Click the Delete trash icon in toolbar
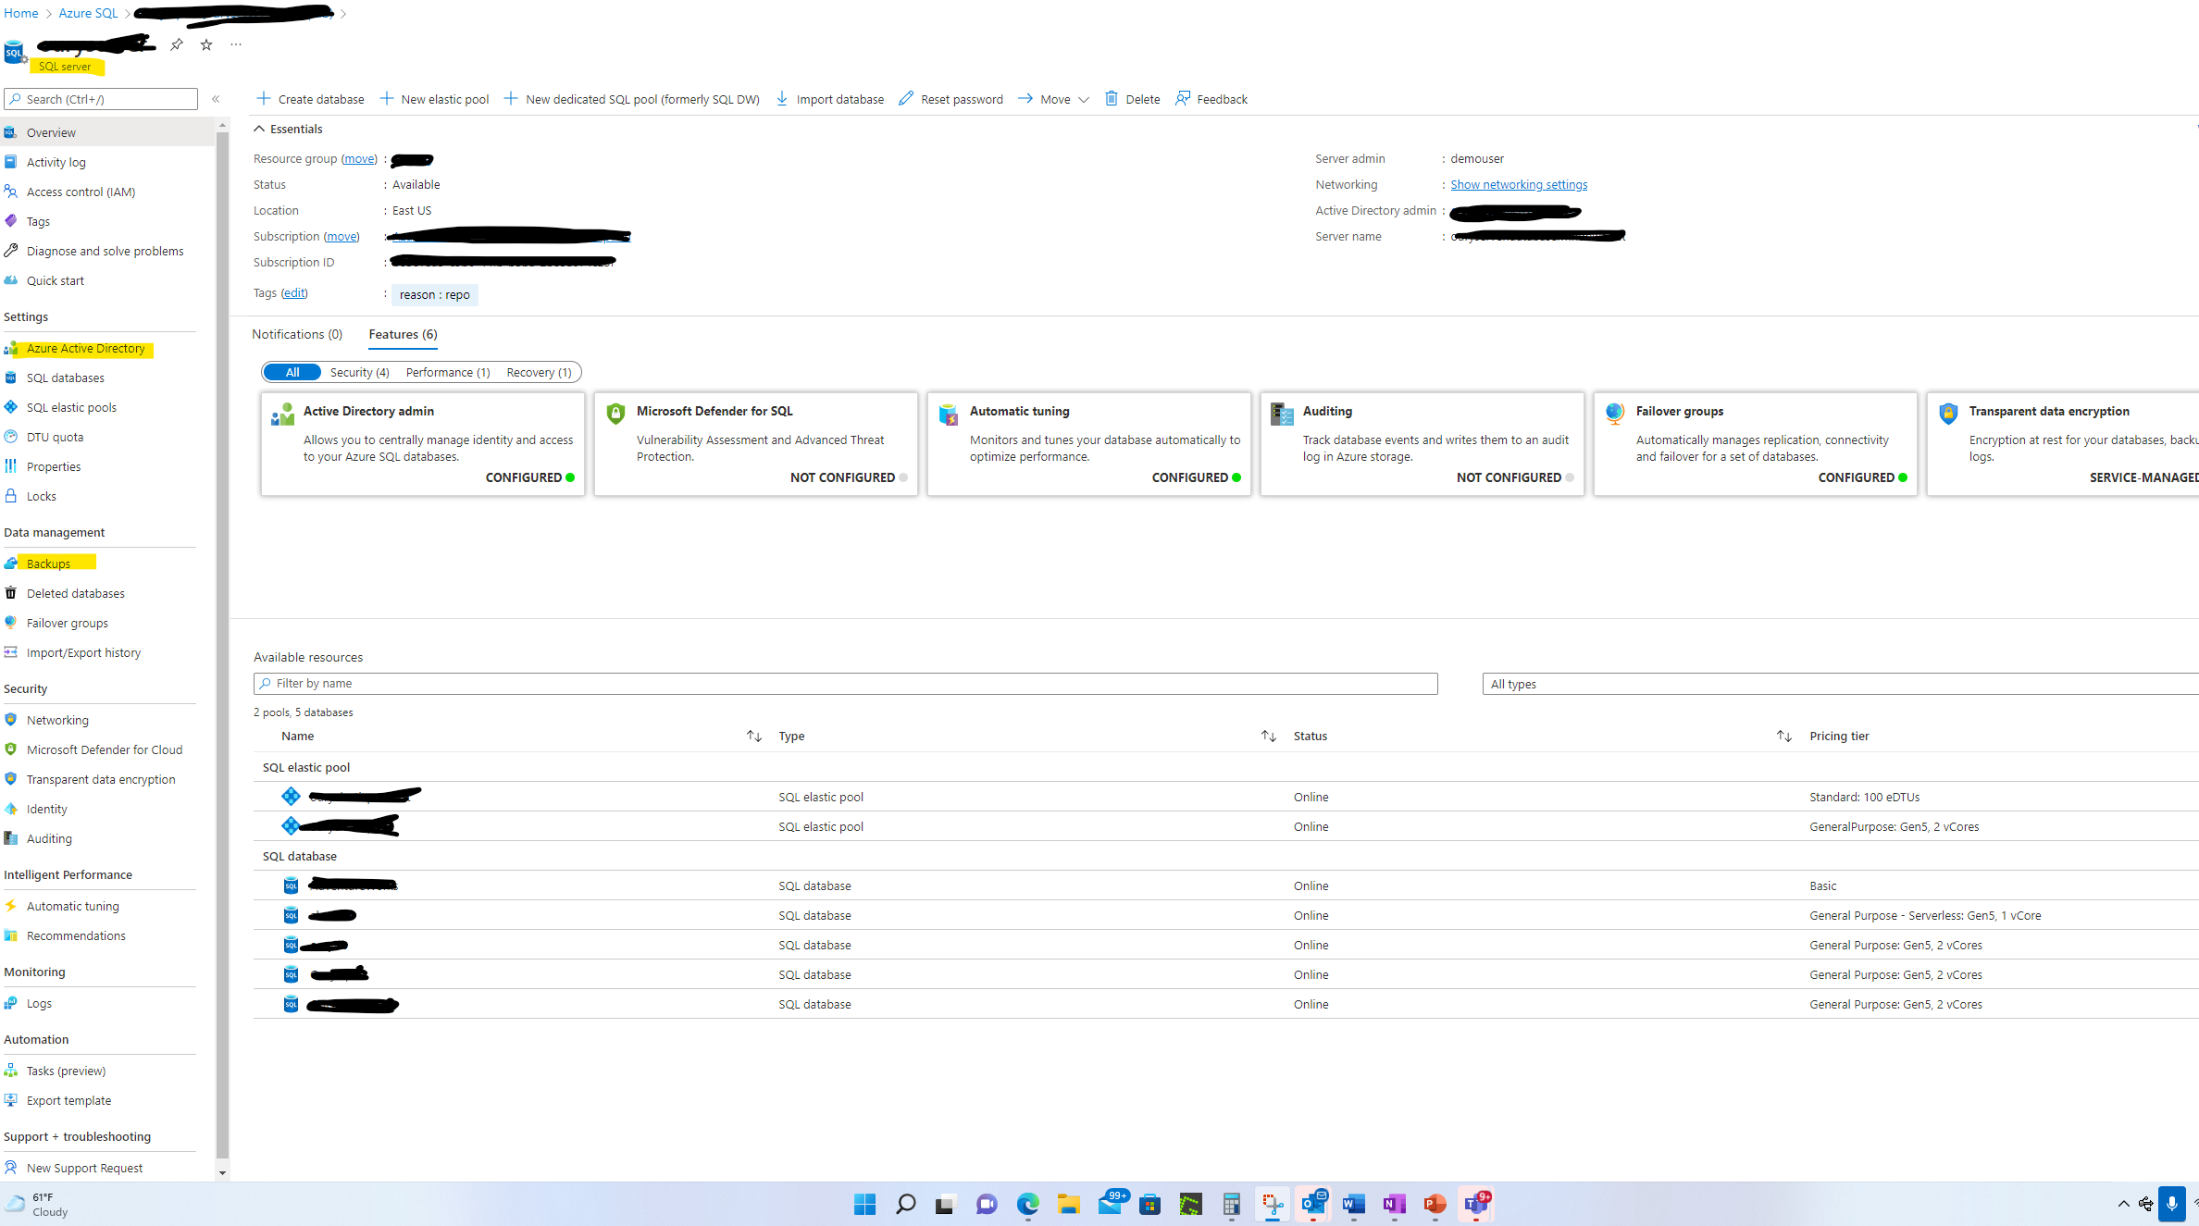 (1112, 99)
